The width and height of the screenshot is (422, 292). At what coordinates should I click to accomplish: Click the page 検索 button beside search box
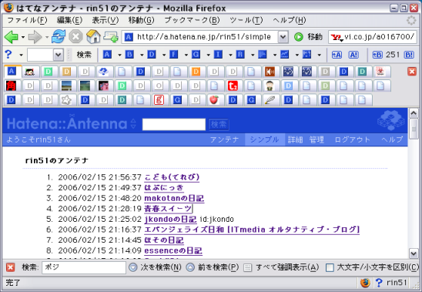click(x=219, y=125)
